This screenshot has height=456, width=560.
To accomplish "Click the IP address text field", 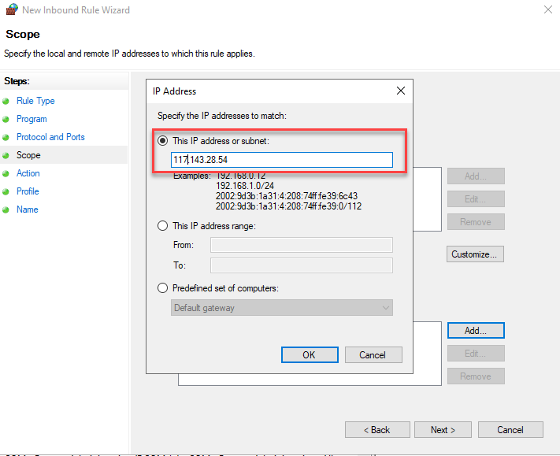I will coord(282,160).
